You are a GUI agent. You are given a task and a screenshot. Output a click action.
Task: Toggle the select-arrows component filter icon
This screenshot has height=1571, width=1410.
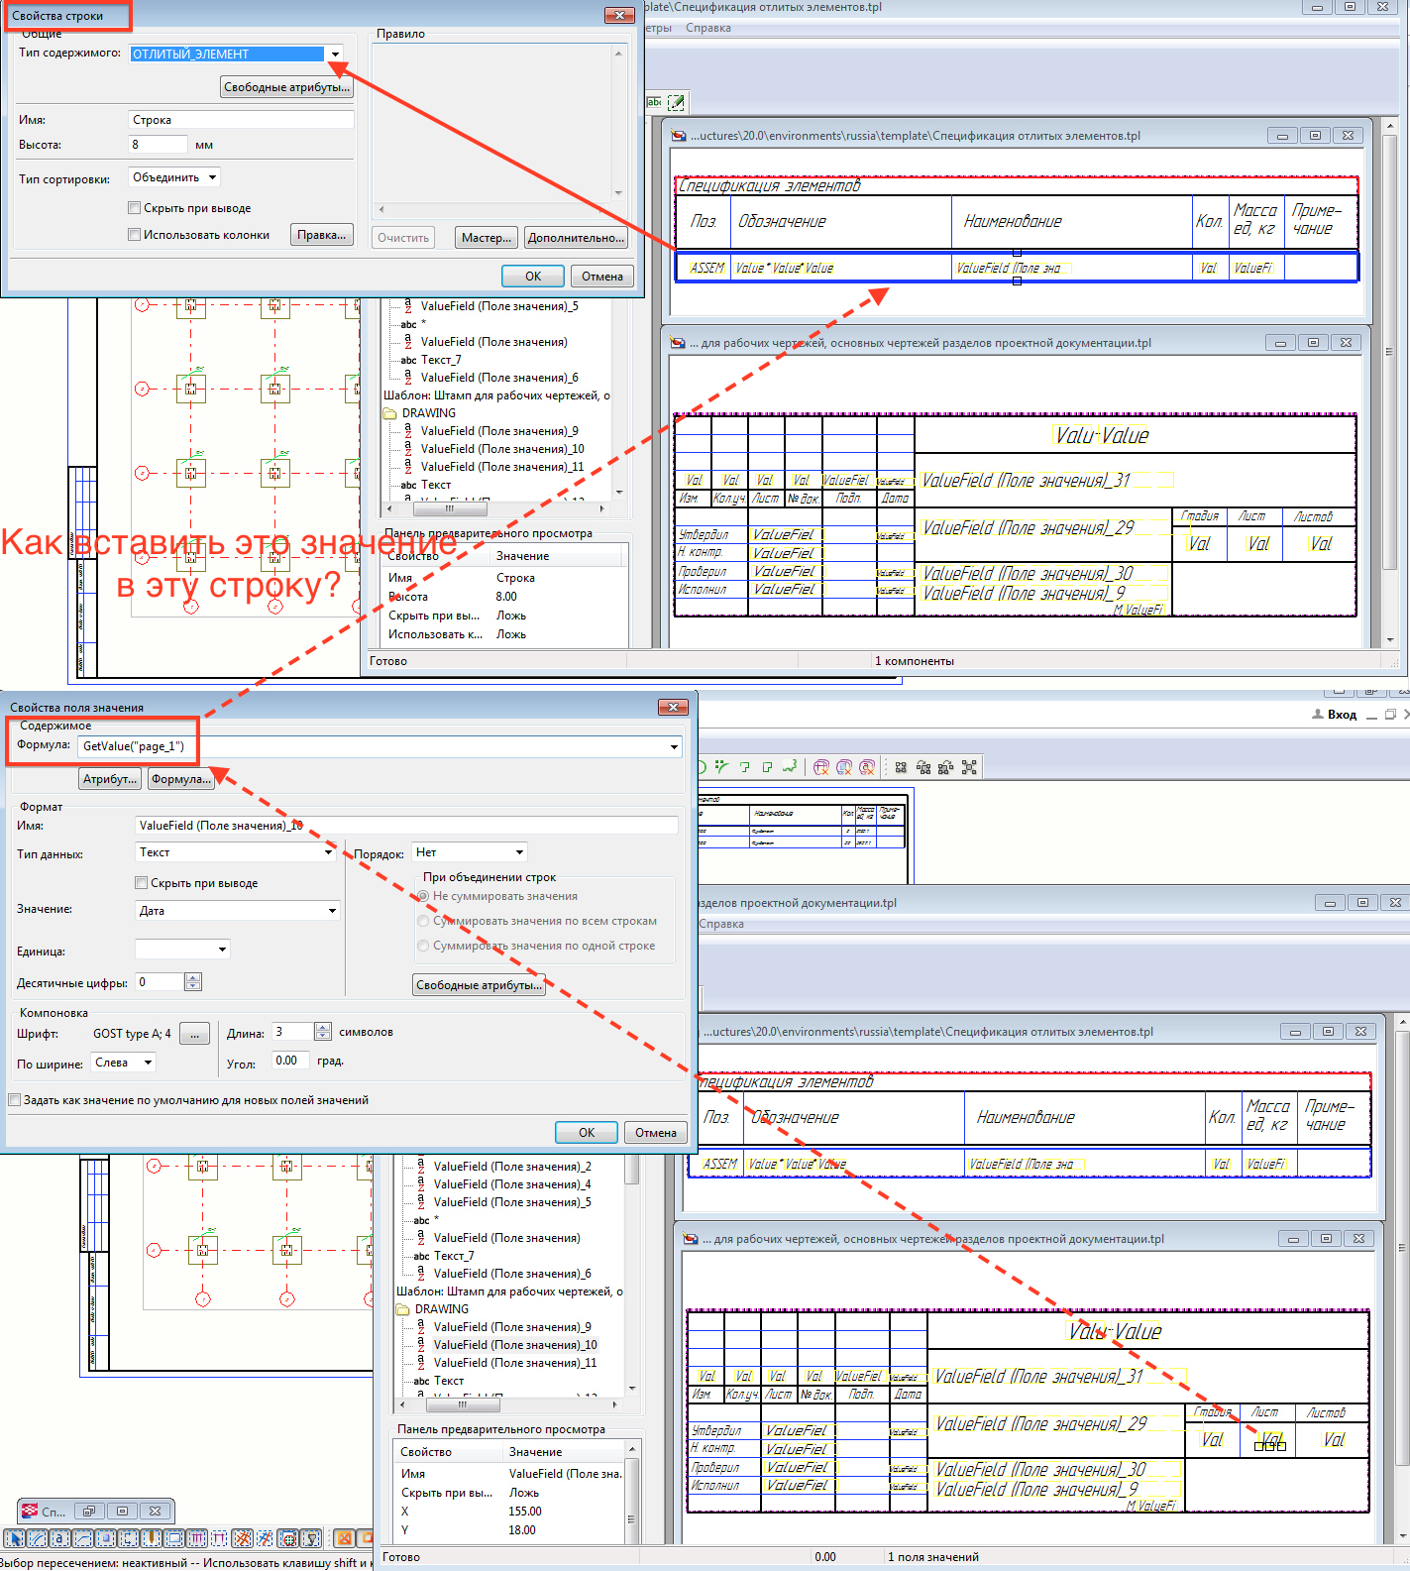pyautogui.click(x=129, y=1538)
